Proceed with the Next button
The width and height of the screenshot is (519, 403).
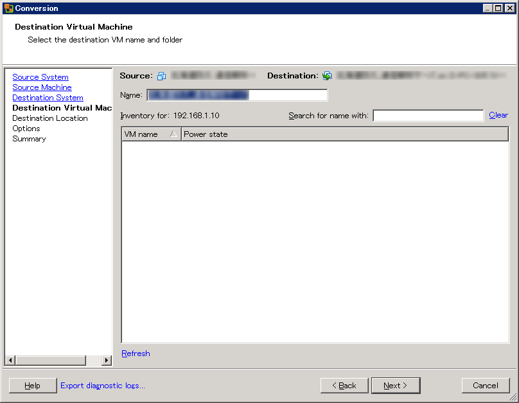coord(396,386)
